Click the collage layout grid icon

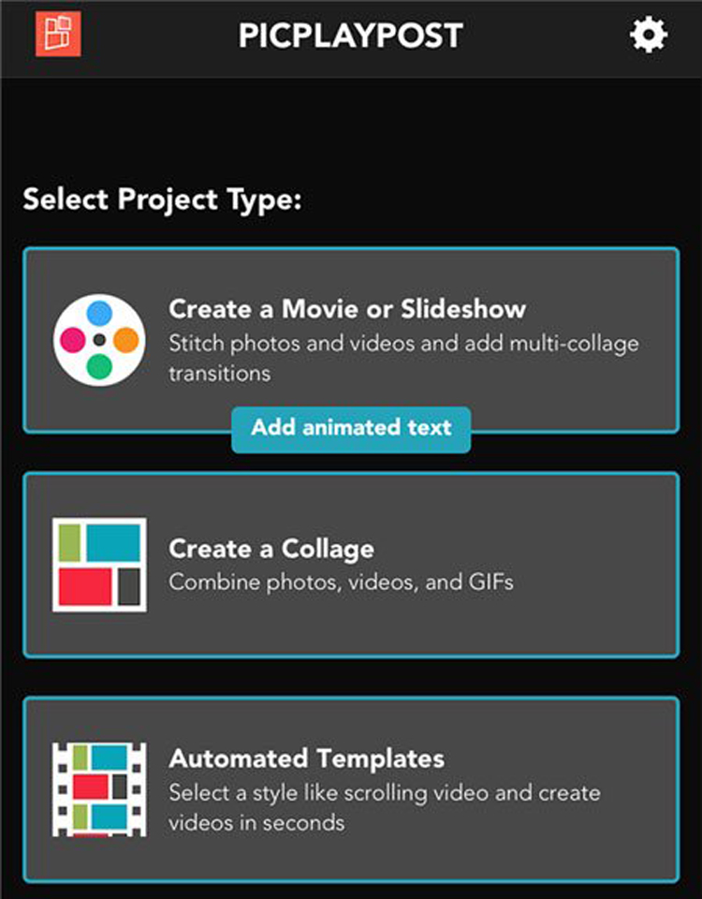coord(99,565)
